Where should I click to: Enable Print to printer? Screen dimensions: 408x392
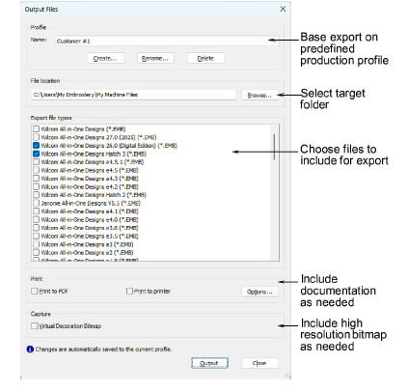pos(129,291)
